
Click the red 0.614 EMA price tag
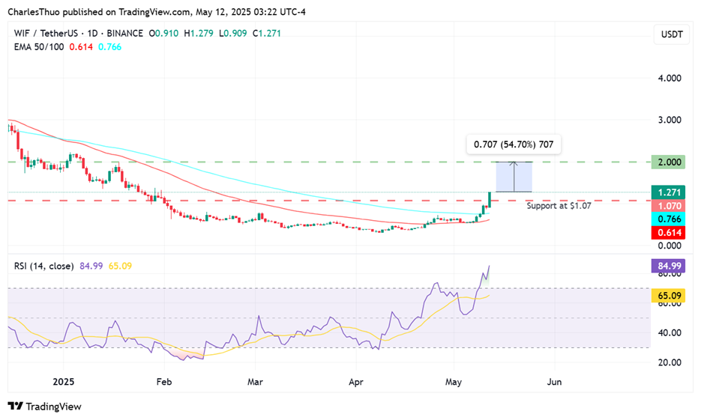669,233
